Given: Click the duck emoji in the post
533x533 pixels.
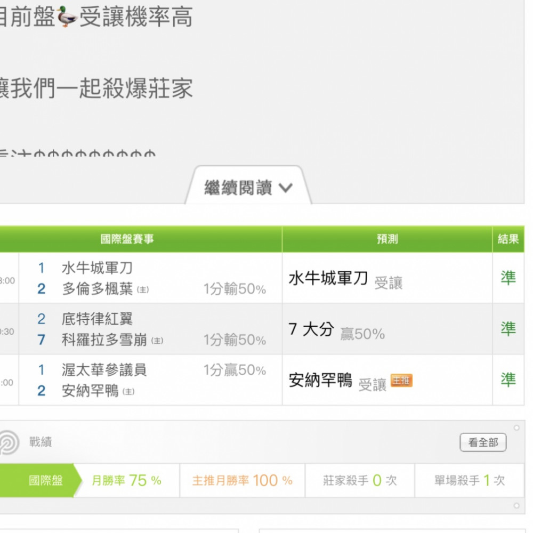Looking at the screenshot, I should click(67, 17).
